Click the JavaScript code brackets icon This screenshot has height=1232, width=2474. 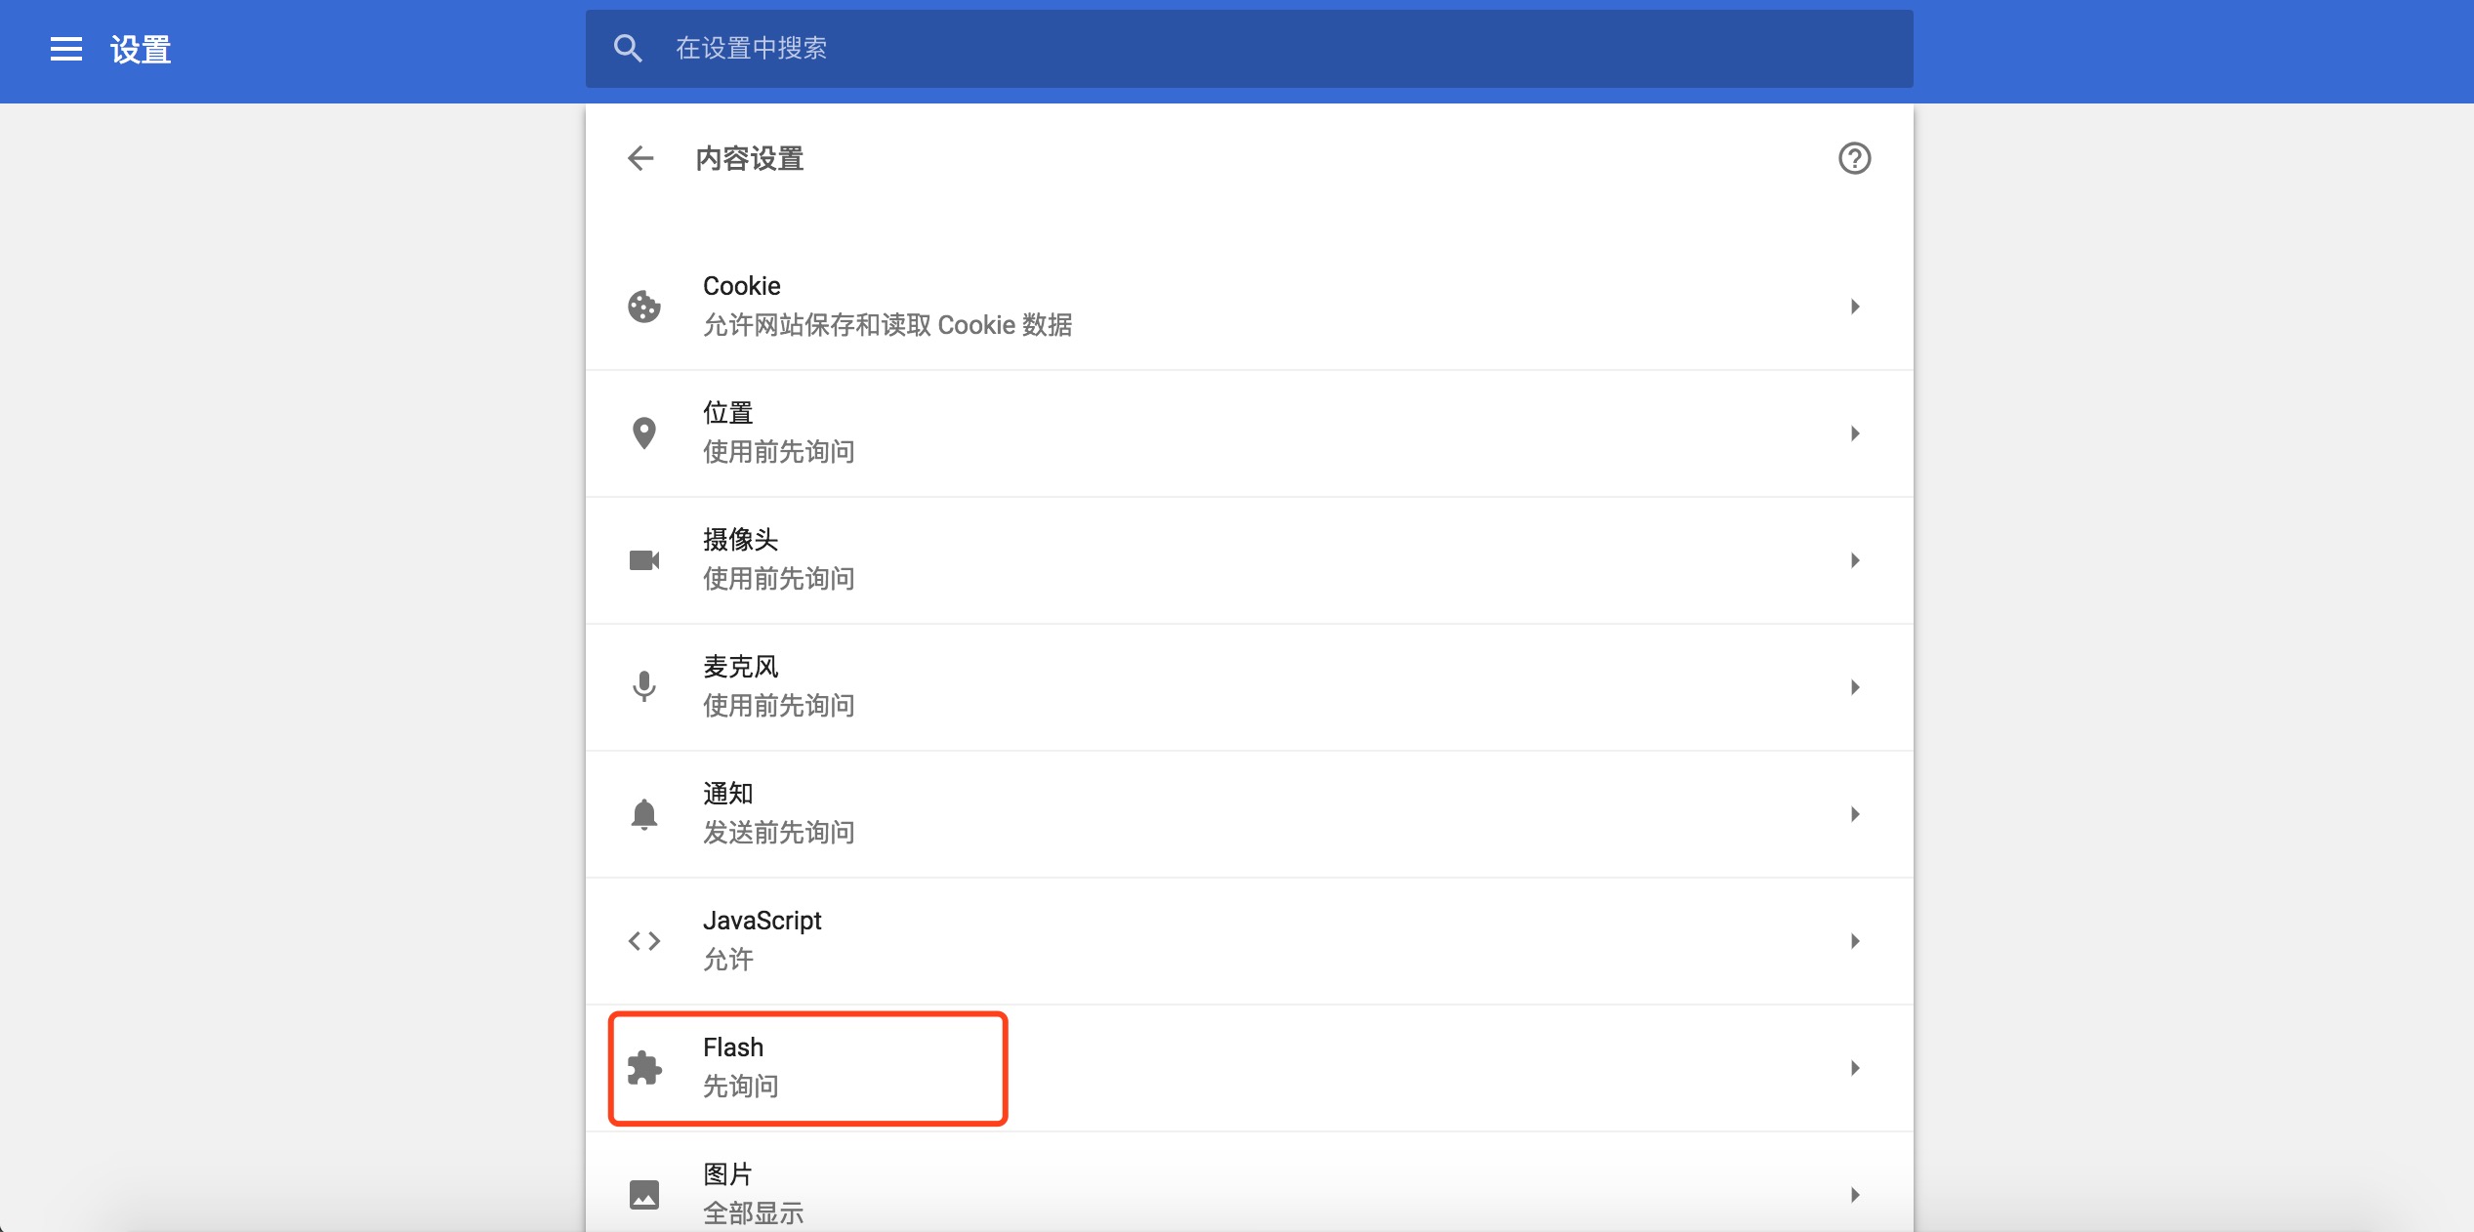coord(644,941)
